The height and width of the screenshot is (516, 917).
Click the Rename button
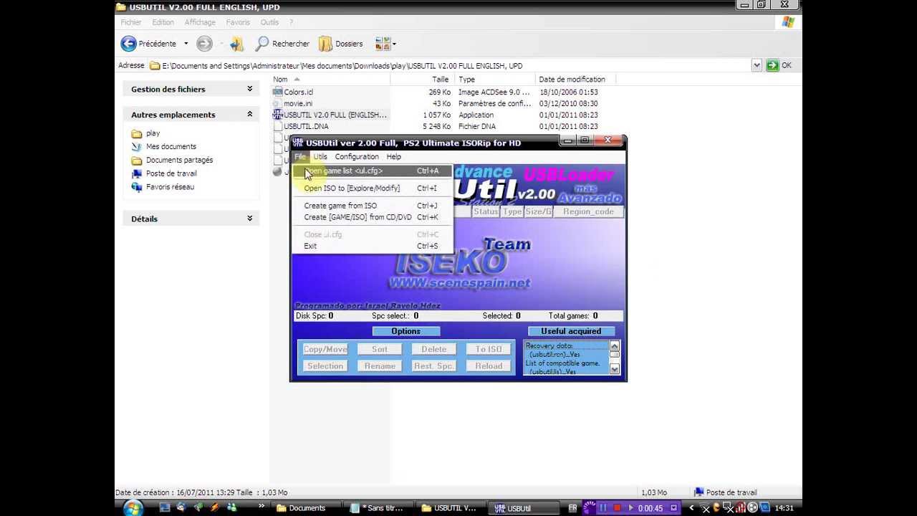pyautogui.click(x=380, y=366)
